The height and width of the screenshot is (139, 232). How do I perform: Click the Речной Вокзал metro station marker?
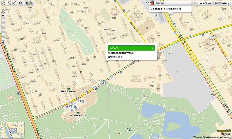point(69,88)
